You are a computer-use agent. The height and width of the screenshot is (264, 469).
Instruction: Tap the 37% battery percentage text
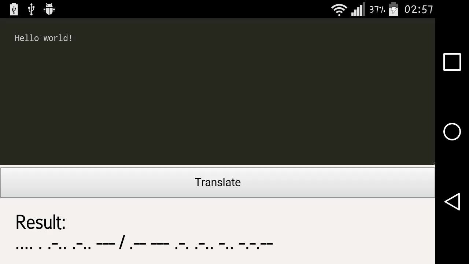[377, 10]
